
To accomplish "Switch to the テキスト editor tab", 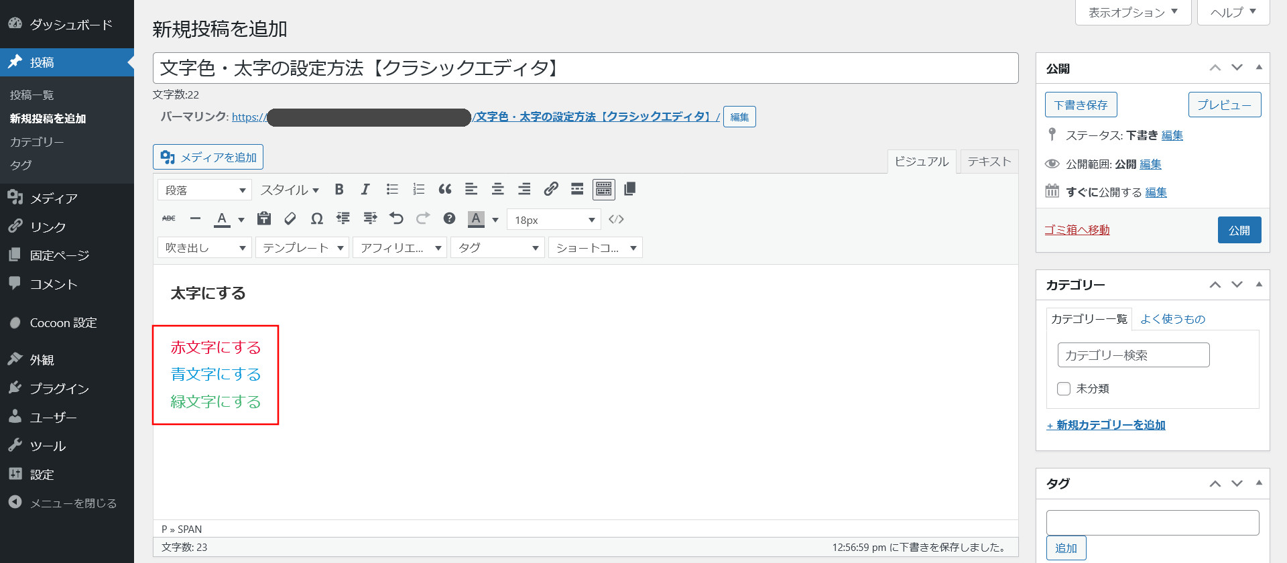I will pos(989,162).
